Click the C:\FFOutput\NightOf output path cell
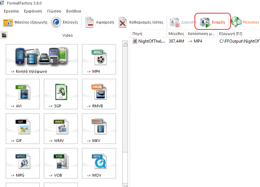Viewport: 260px width, 187px height. [240, 41]
